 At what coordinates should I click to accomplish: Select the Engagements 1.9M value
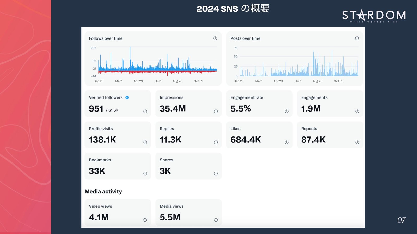coord(311,108)
